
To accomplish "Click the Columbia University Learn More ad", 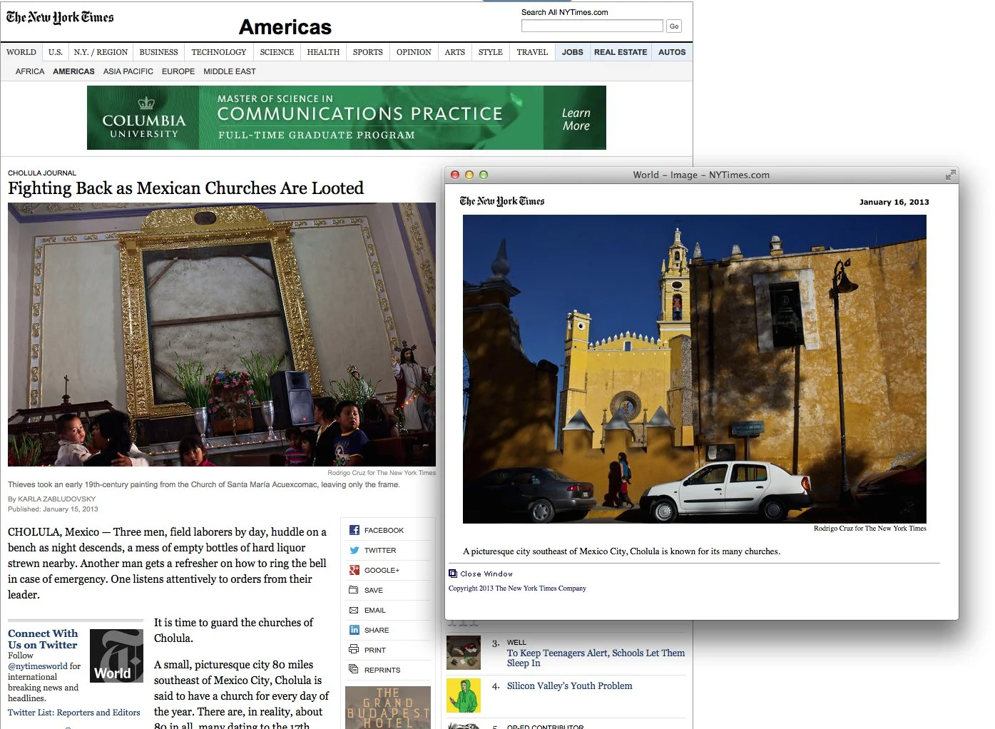I will pyautogui.click(x=575, y=118).
